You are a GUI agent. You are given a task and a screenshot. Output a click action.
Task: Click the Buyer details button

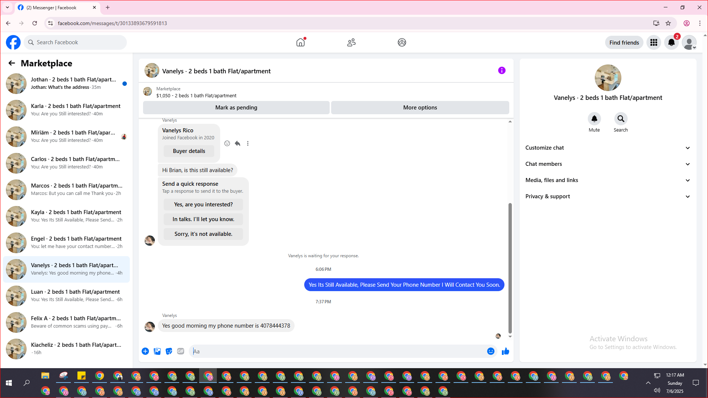pyautogui.click(x=189, y=151)
